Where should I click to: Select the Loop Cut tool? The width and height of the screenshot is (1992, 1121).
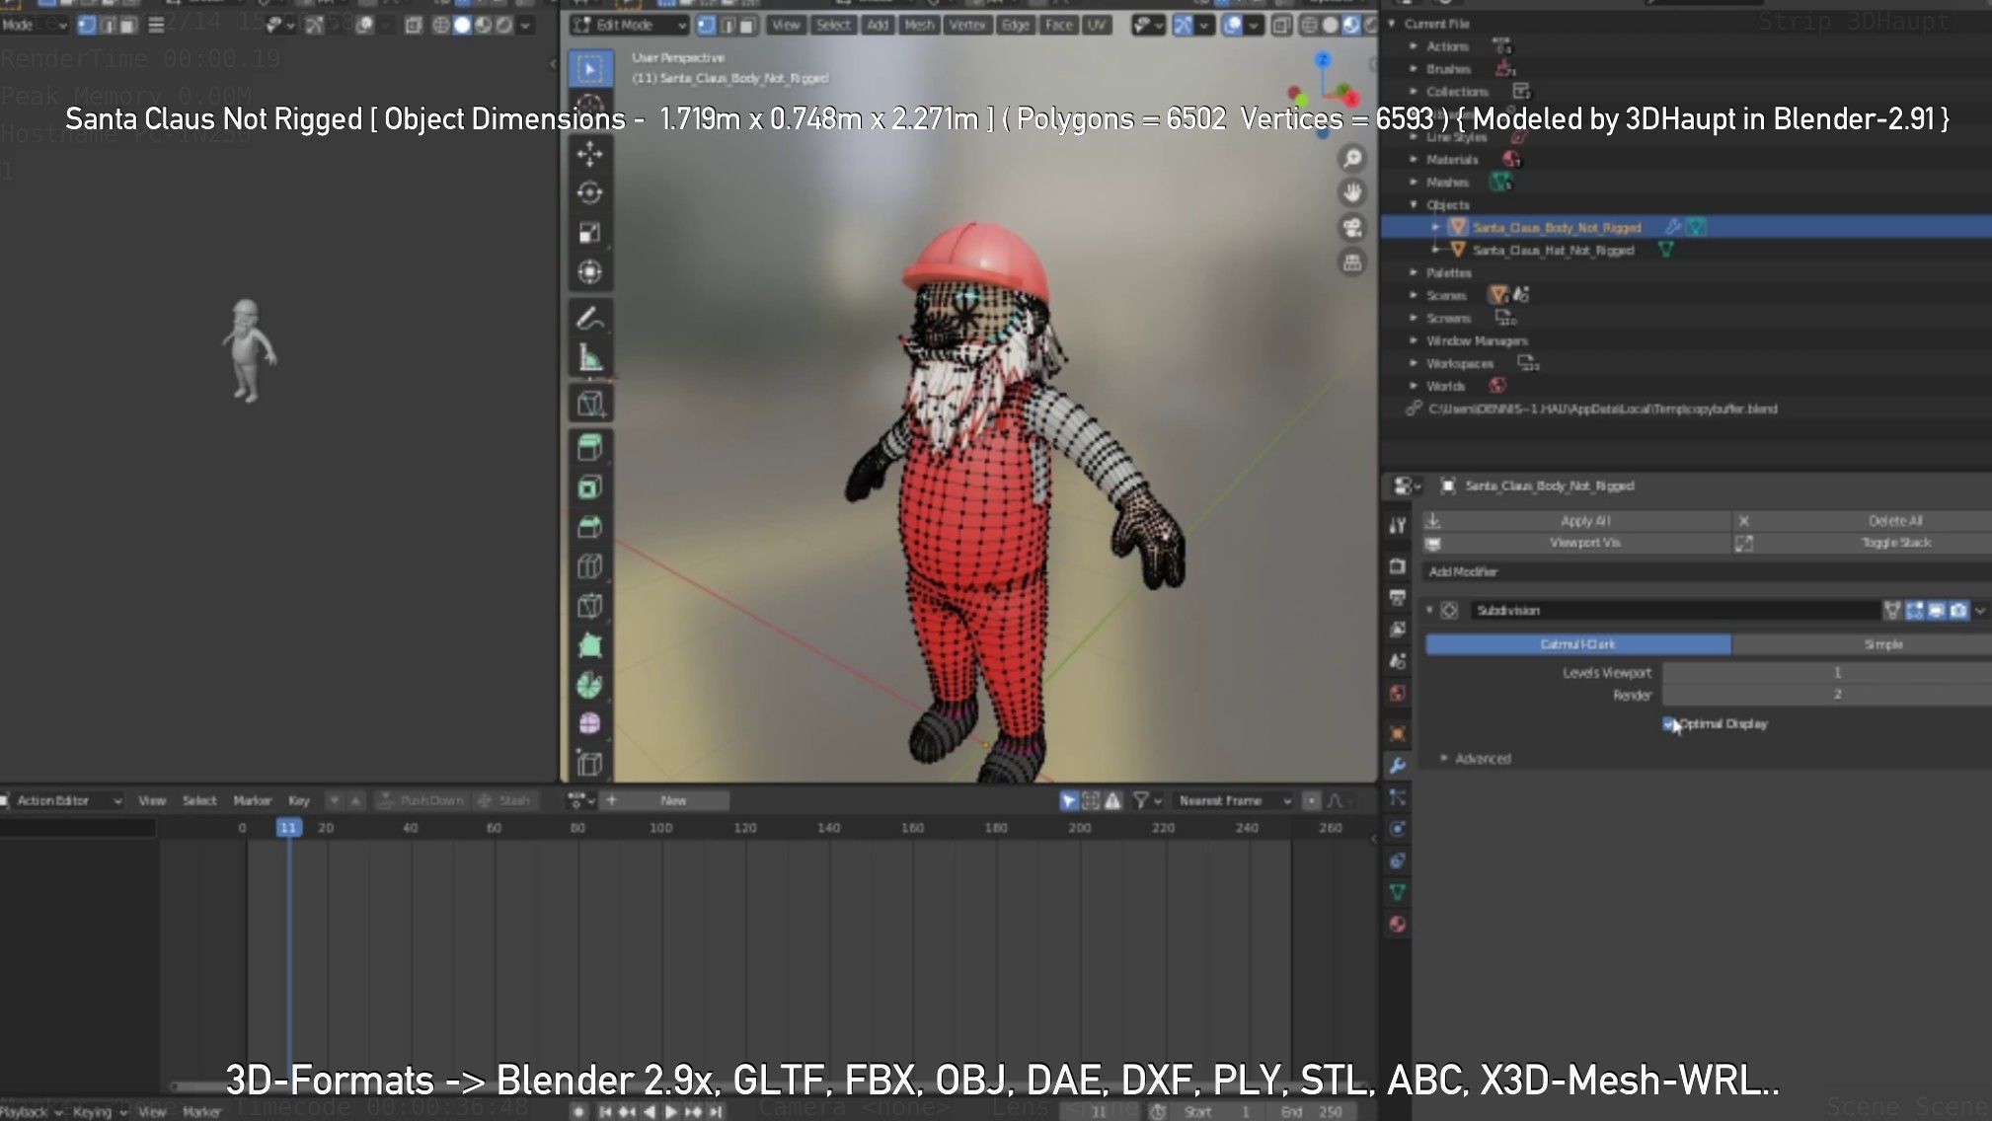coord(590,566)
